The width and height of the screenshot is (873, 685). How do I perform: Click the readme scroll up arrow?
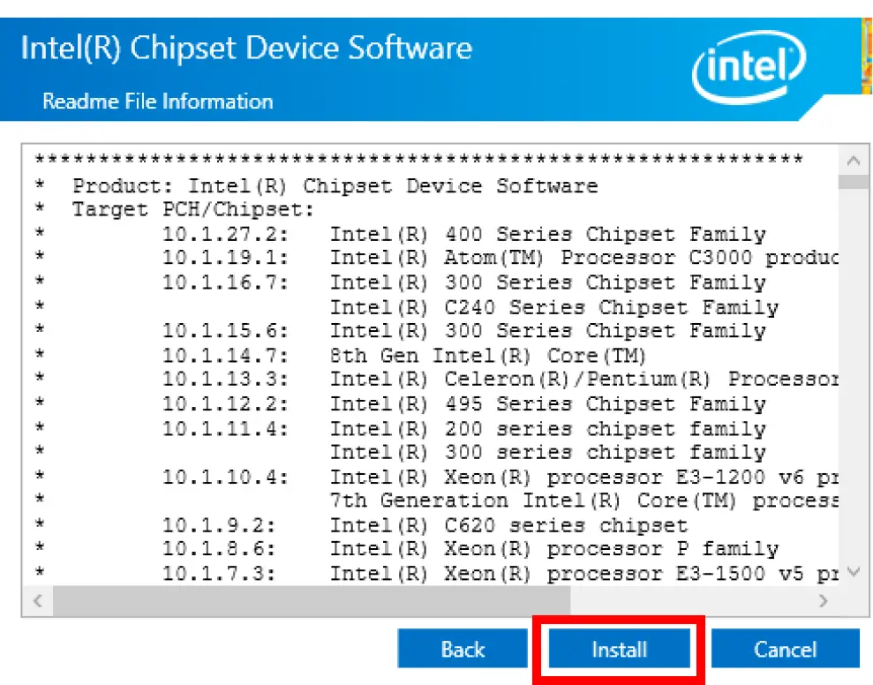(853, 162)
